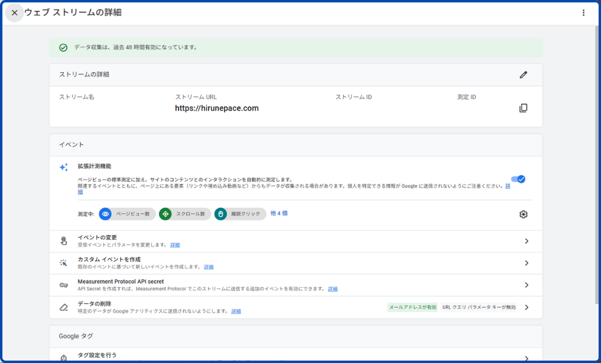Click the eraser icon for データの削除
601x363 pixels.
64,307
